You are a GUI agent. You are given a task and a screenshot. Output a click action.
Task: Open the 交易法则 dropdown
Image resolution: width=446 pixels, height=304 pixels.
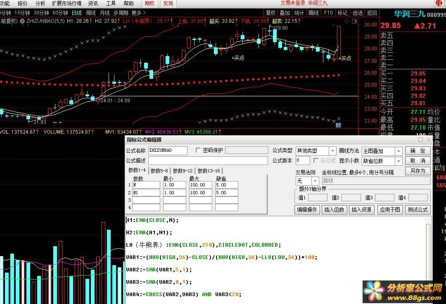[x=315, y=181]
